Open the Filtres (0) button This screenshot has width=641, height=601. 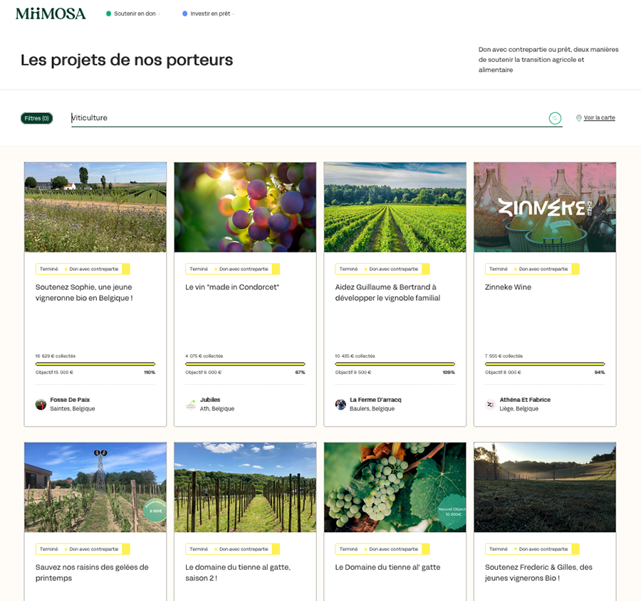tap(36, 118)
